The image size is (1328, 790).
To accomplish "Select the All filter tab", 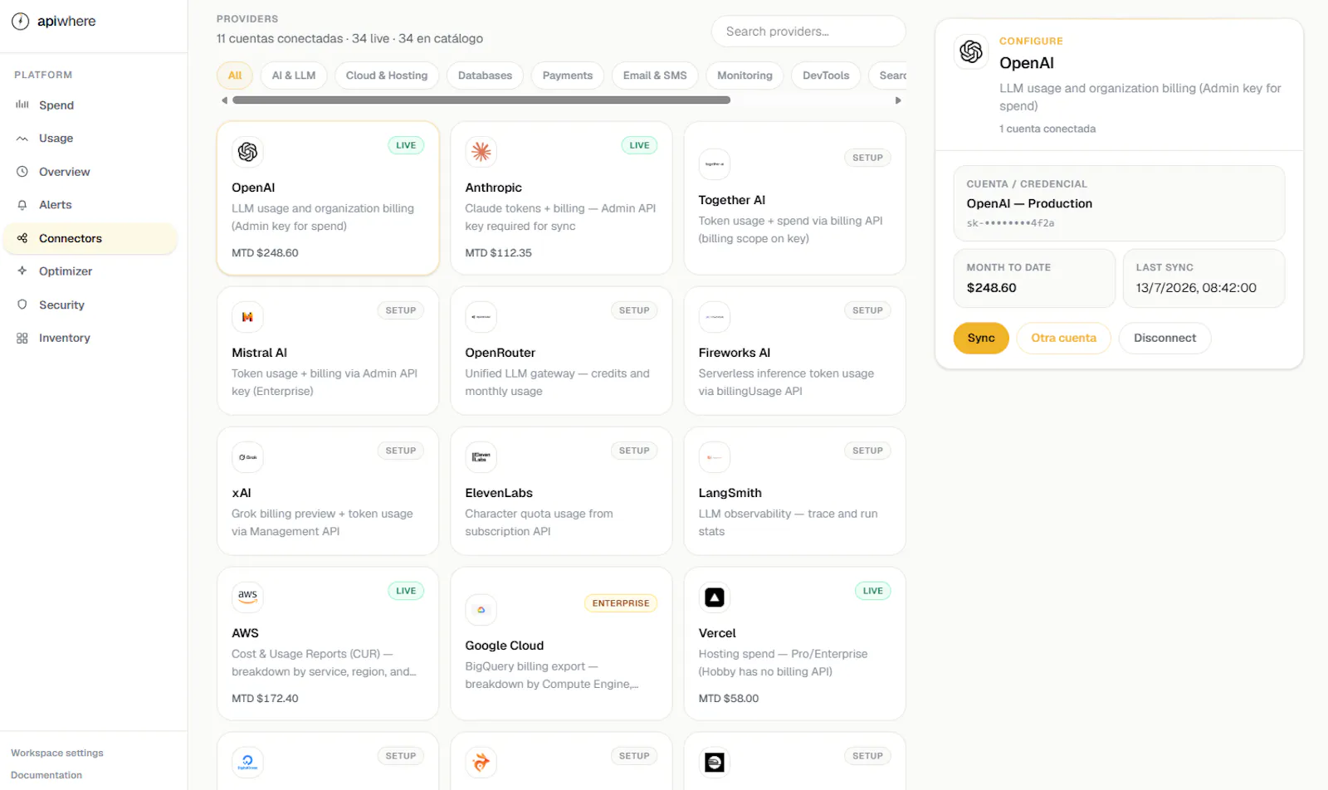I will [x=235, y=76].
